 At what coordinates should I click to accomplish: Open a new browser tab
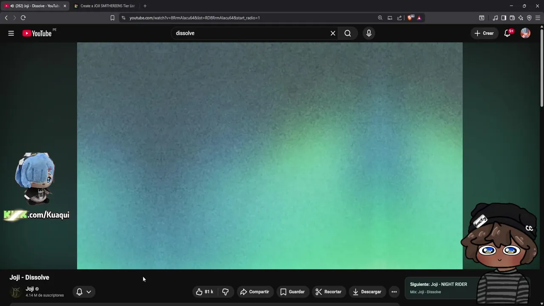(145, 6)
